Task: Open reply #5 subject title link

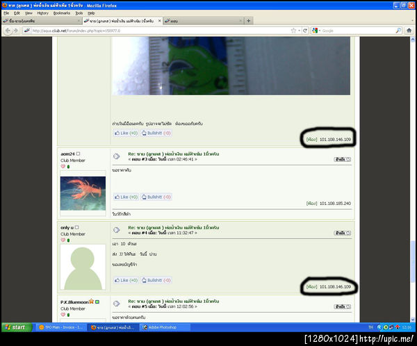Action: coord(173,302)
